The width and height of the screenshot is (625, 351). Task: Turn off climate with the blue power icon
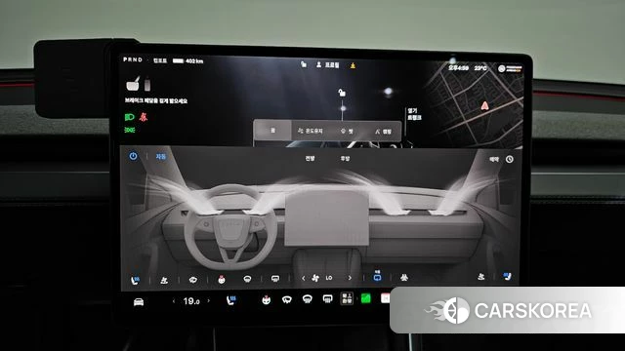[x=133, y=156]
